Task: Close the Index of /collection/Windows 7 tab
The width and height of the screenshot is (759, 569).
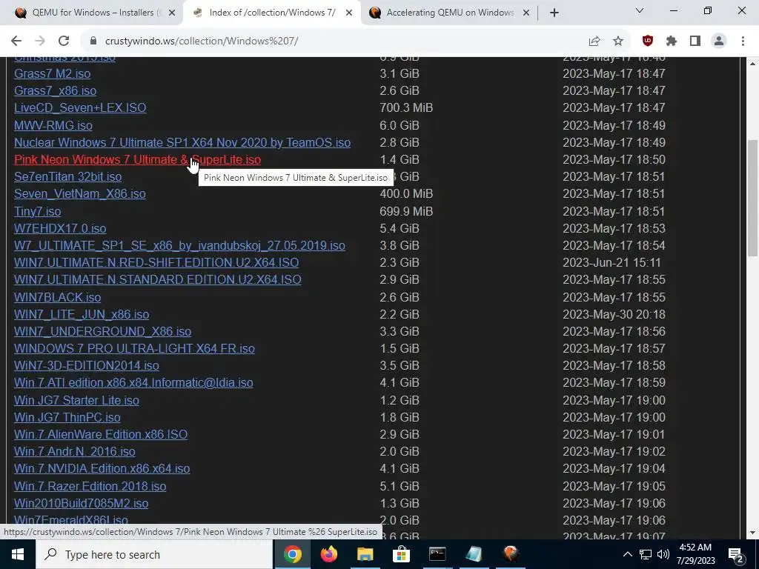Action: pos(349,13)
